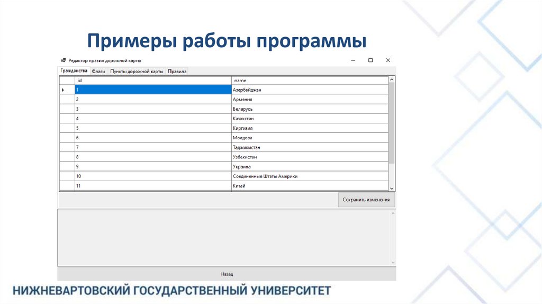Close the Редактор правил window
This screenshot has height=304, width=542.
click(x=388, y=60)
